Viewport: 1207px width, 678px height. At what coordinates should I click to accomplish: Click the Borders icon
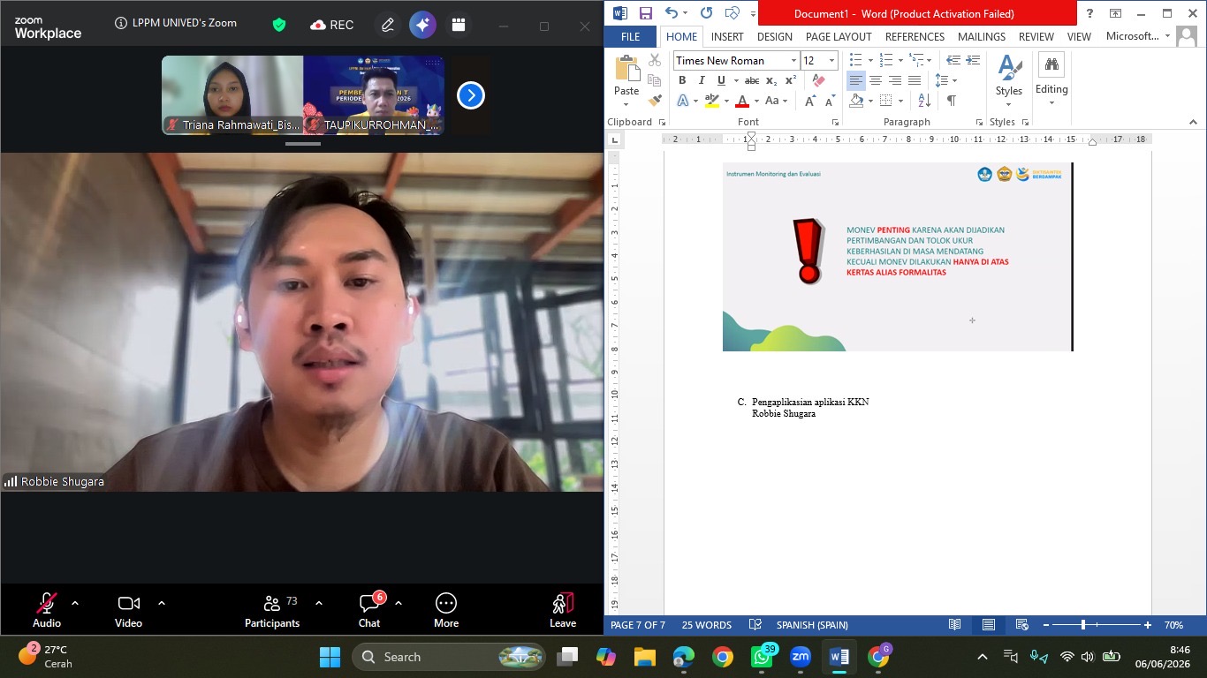[x=886, y=101]
